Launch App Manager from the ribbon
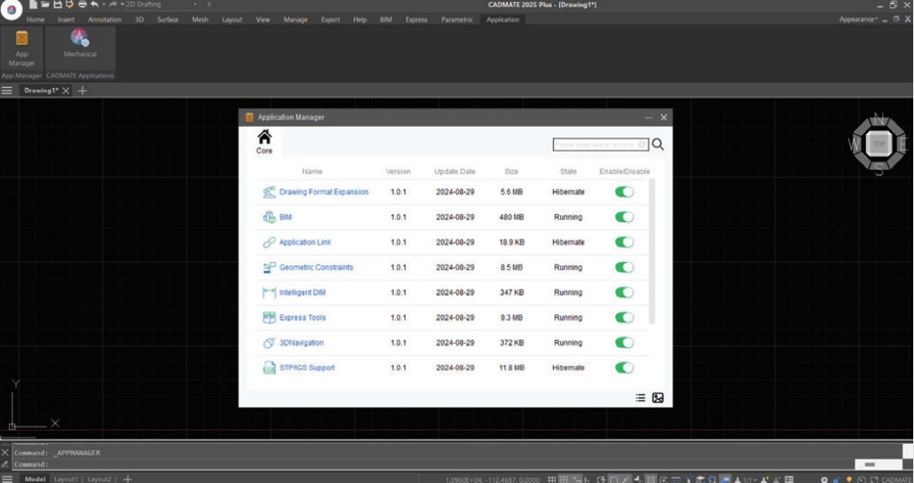Viewport: 914px width, 483px height. (21, 49)
